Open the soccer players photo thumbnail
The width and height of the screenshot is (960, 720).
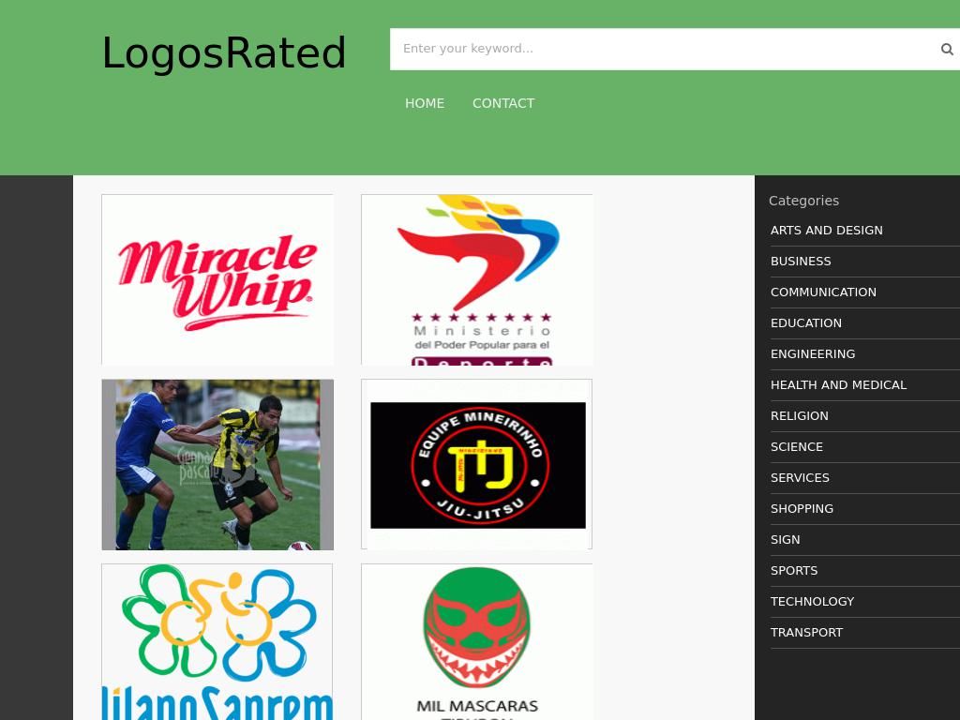click(217, 465)
